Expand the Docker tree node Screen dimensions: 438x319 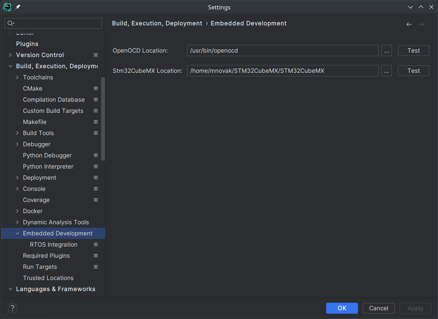pos(17,211)
